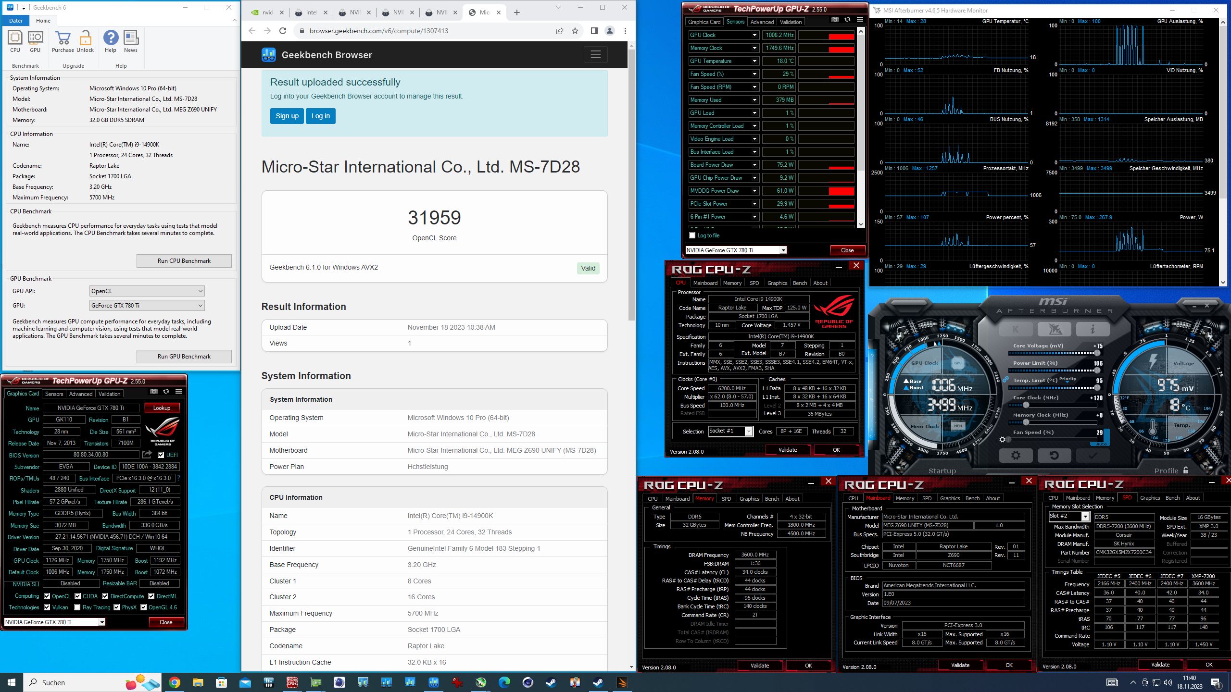
Task: Apply Afterburner settings with the checkmark button
Action: tap(1093, 455)
